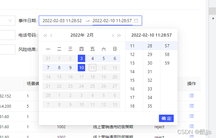Open list action icon in 4.200 row
The width and height of the screenshot is (216, 138).
click(192, 106)
